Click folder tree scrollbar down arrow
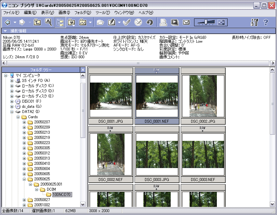277x215 pixels. [x=83, y=204]
